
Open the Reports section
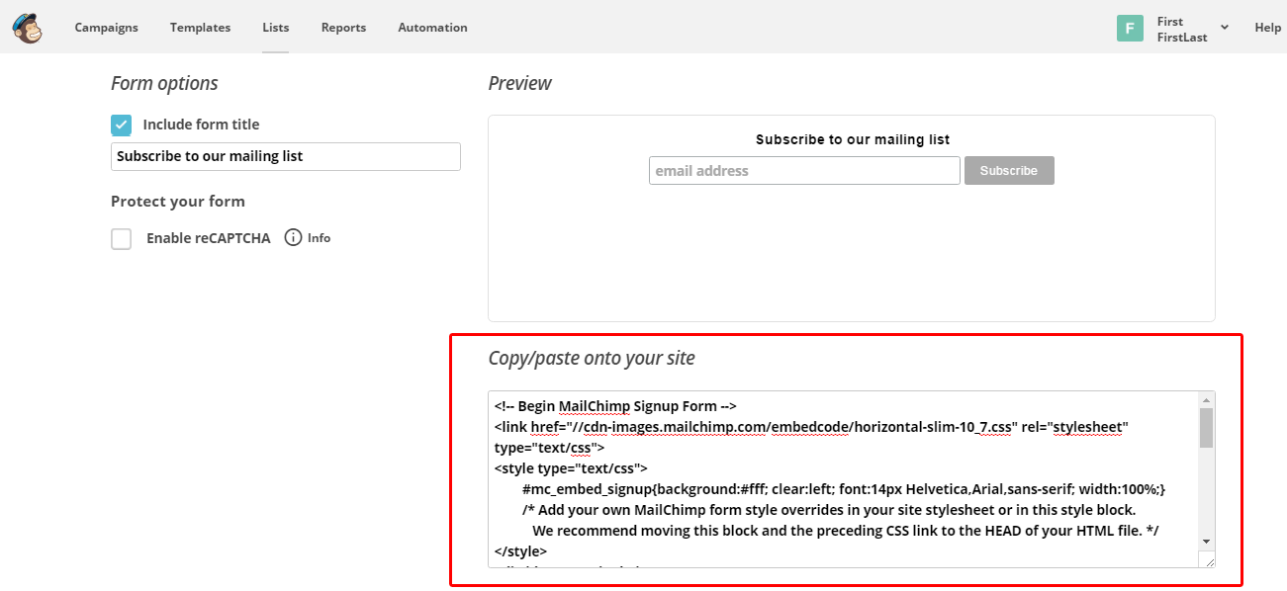pos(343,28)
